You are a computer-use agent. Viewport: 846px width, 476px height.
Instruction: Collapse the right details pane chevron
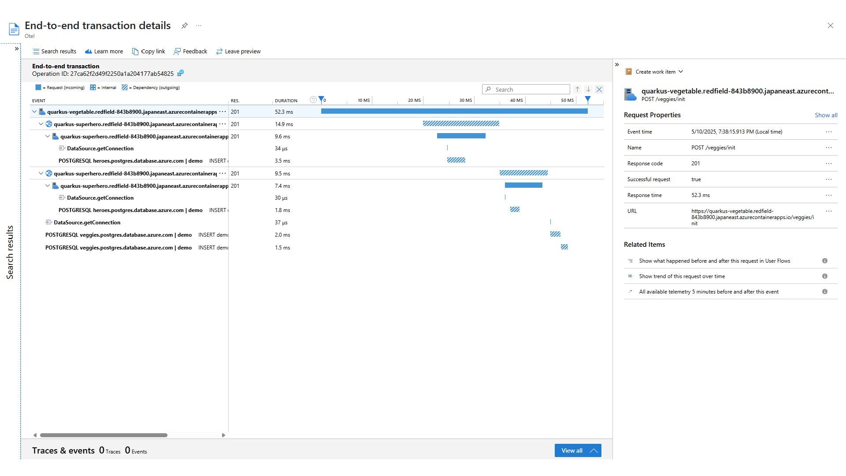click(617, 65)
